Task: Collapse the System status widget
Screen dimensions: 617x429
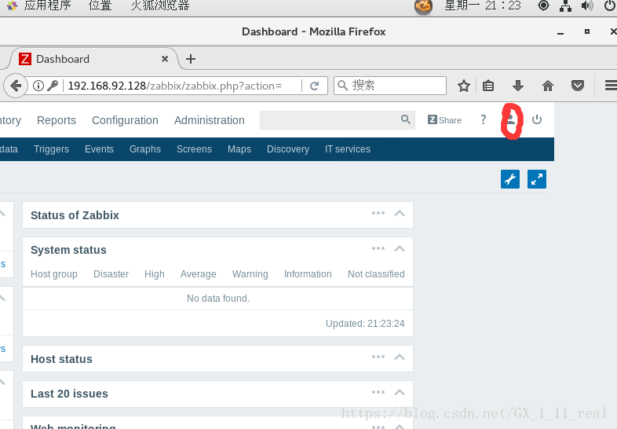Action: (x=400, y=248)
